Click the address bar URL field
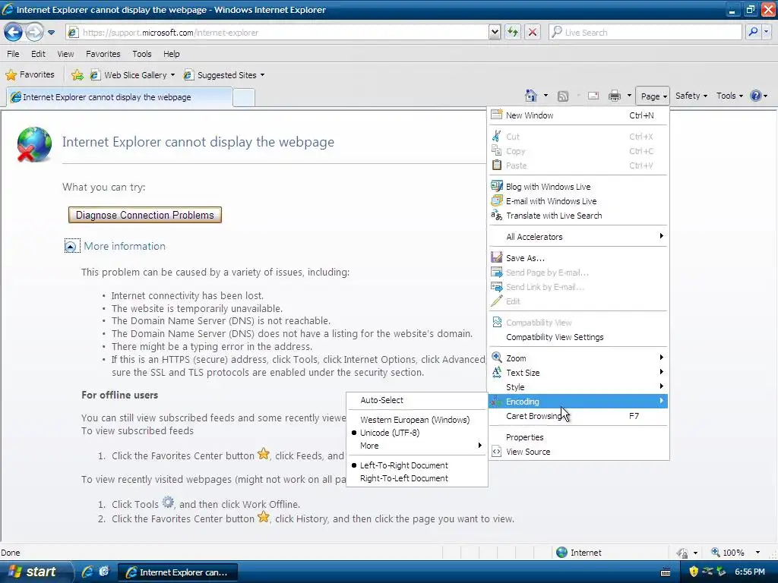778x583 pixels. pyautogui.click(x=277, y=33)
